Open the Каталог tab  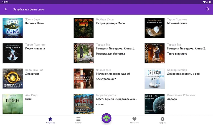[78, 120]
